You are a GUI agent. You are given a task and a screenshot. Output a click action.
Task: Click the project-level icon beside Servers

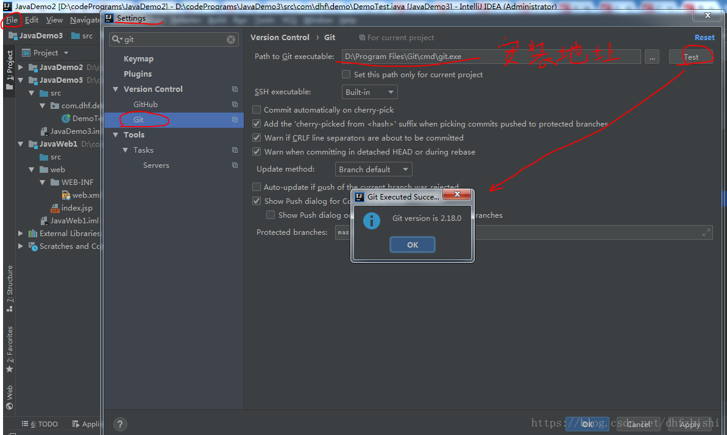click(235, 165)
